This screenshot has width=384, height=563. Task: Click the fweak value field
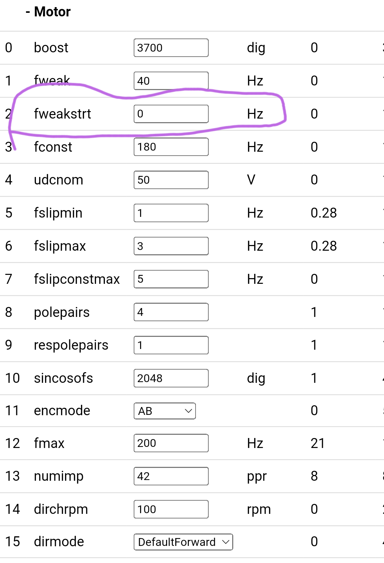(x=171, y=81)
